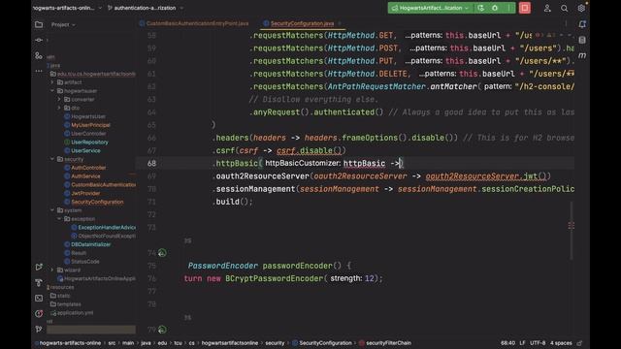Open Search Everywhere magnifier
The image size is (621, 349).
(x=565, y=8)
